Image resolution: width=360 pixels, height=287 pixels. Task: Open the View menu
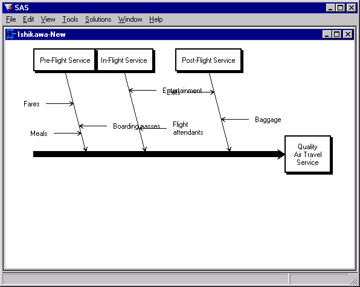[x=48, y=19]
